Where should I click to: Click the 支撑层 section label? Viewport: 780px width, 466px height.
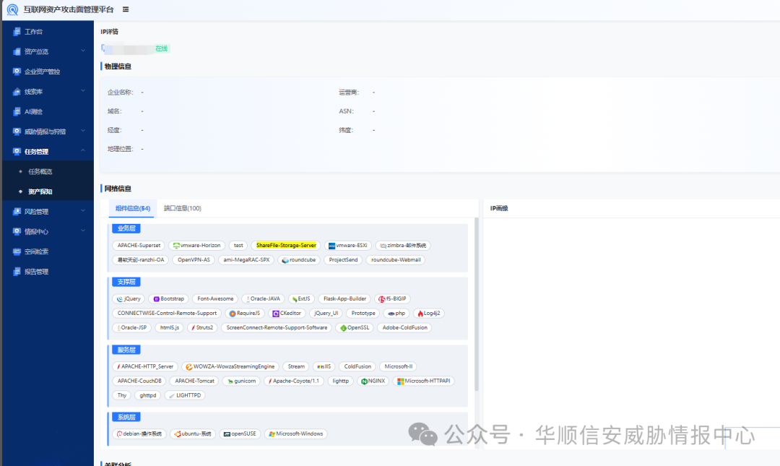point(126,282)
